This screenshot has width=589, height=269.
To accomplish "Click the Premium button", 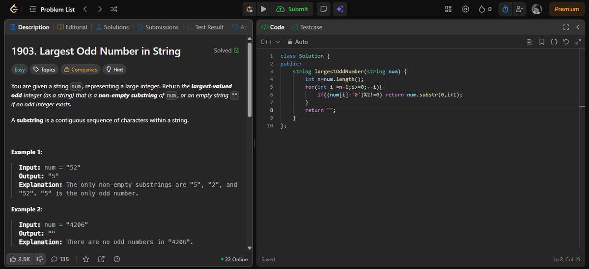I will click(x=567, y=9).
